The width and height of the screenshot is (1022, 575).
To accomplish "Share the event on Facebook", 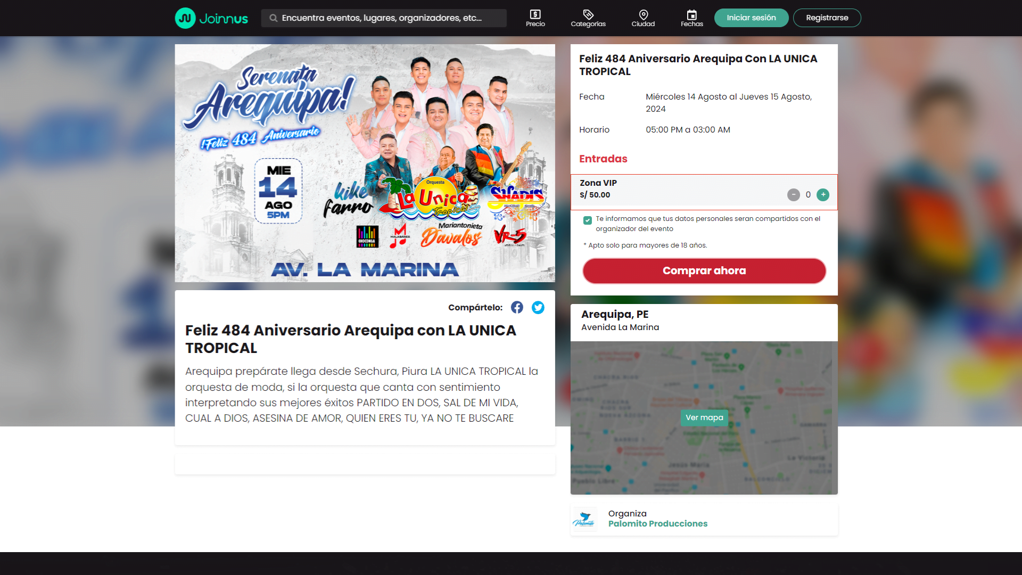I will click(517, 307).
